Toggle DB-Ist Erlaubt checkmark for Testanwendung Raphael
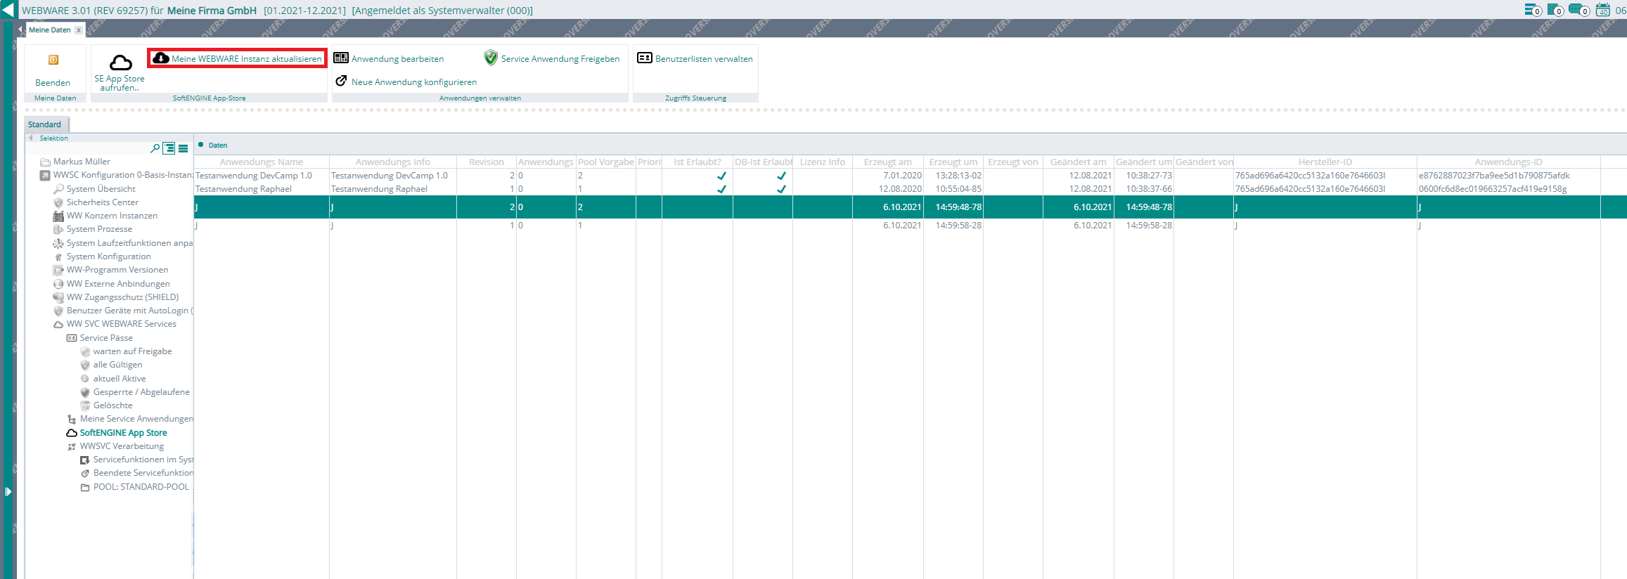 (x=781, y=189)
